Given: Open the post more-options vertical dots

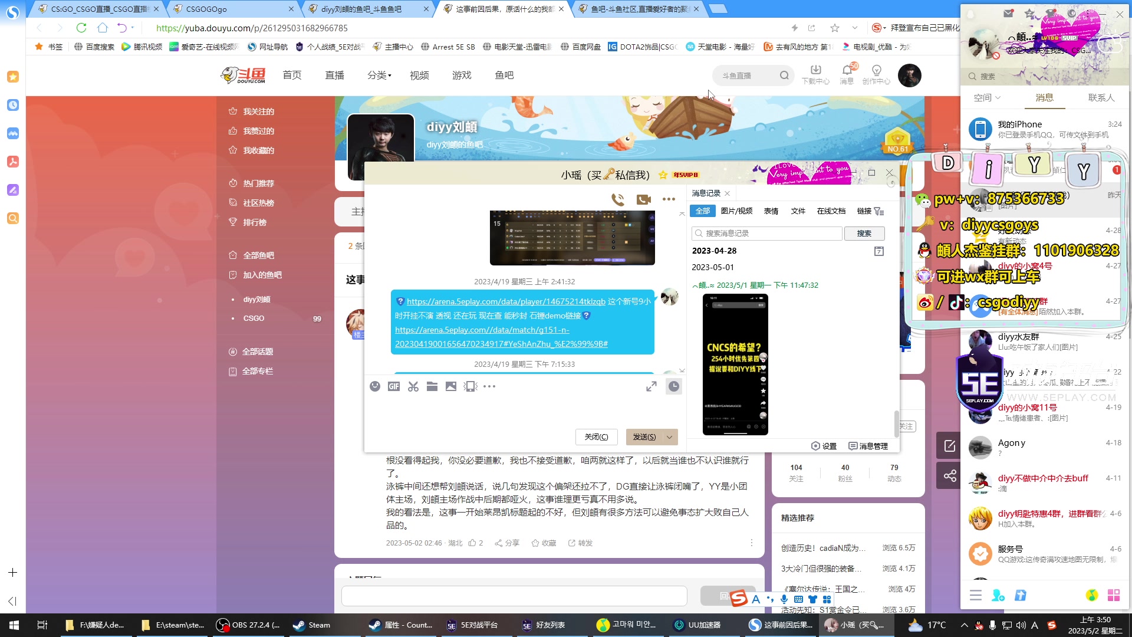Looking at the screenshot, I should pos(751,543).
